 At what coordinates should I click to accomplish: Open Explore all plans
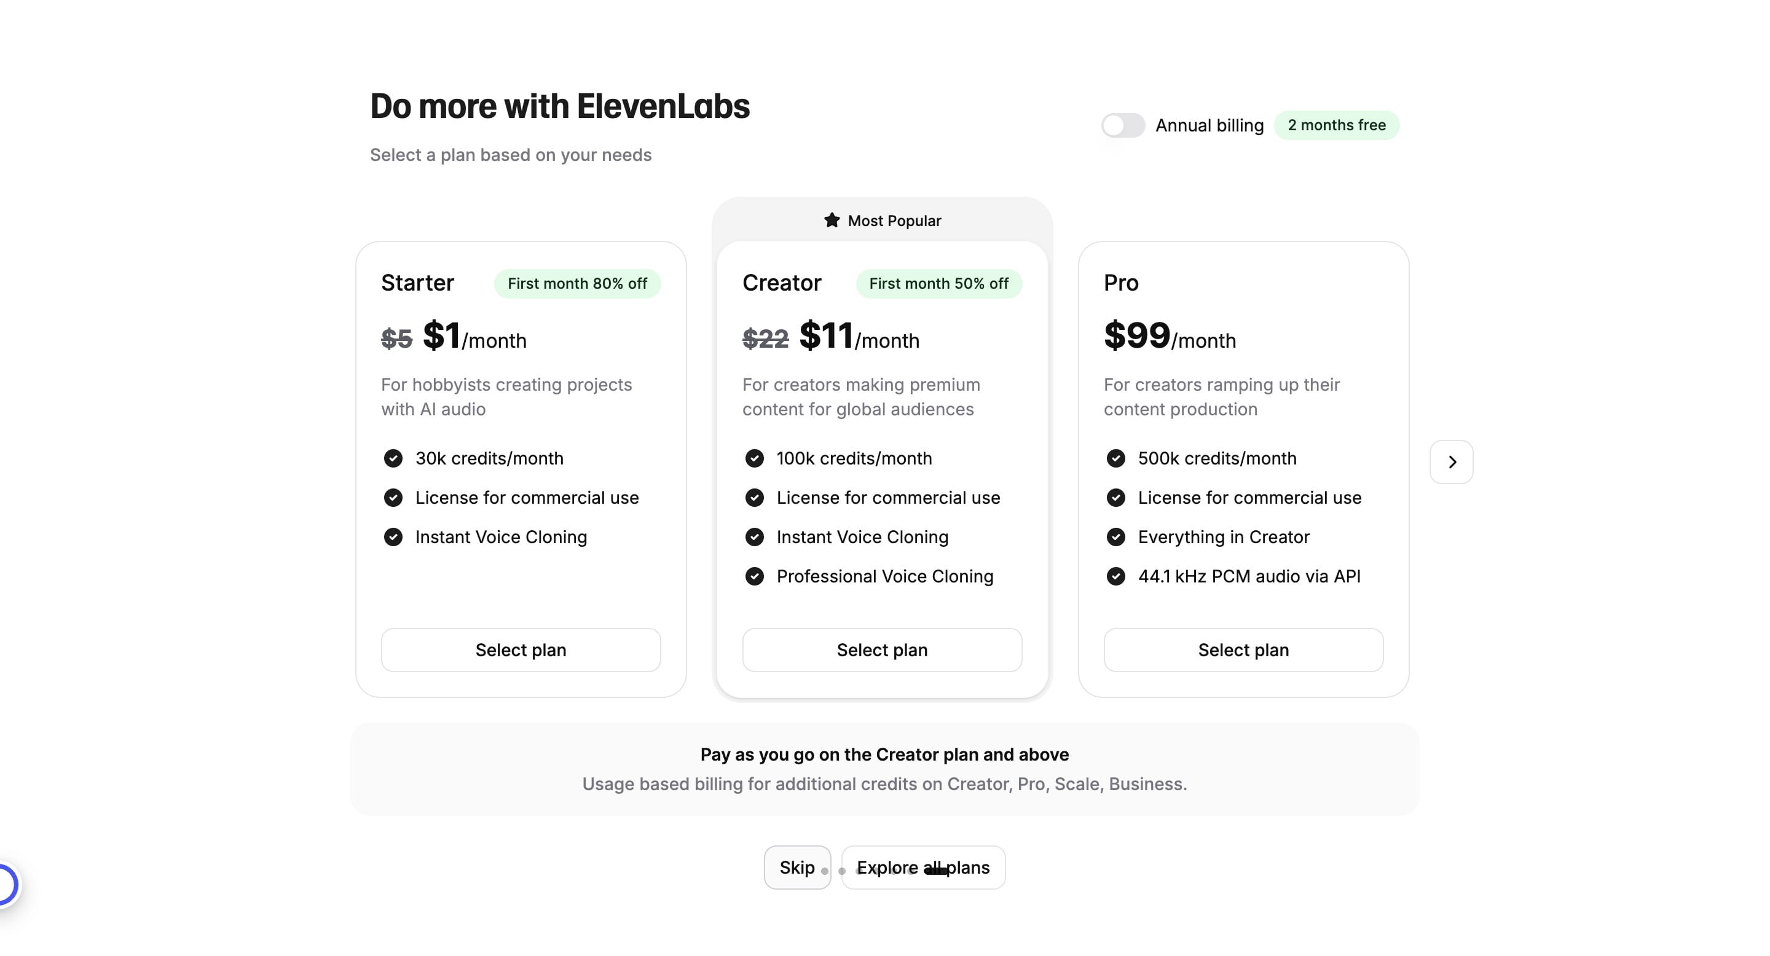click(x=922, y=868)
